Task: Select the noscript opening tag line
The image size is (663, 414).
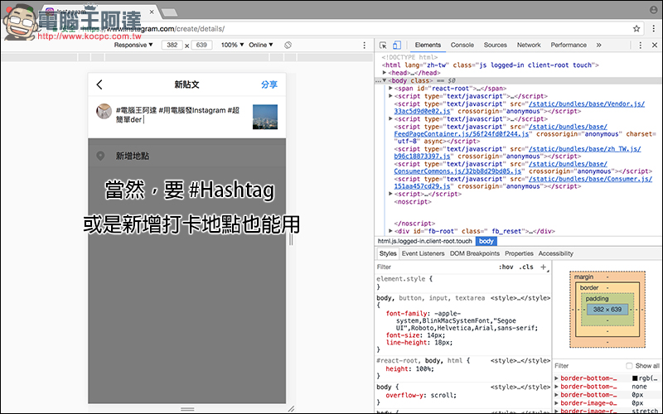Action: point(413,201)
